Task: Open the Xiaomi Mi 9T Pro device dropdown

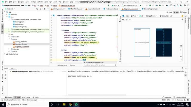Action: pos(130,5)
